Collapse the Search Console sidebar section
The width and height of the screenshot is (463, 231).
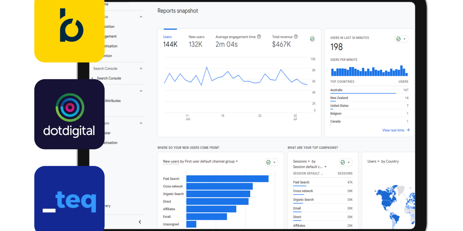tap(141, 68)
